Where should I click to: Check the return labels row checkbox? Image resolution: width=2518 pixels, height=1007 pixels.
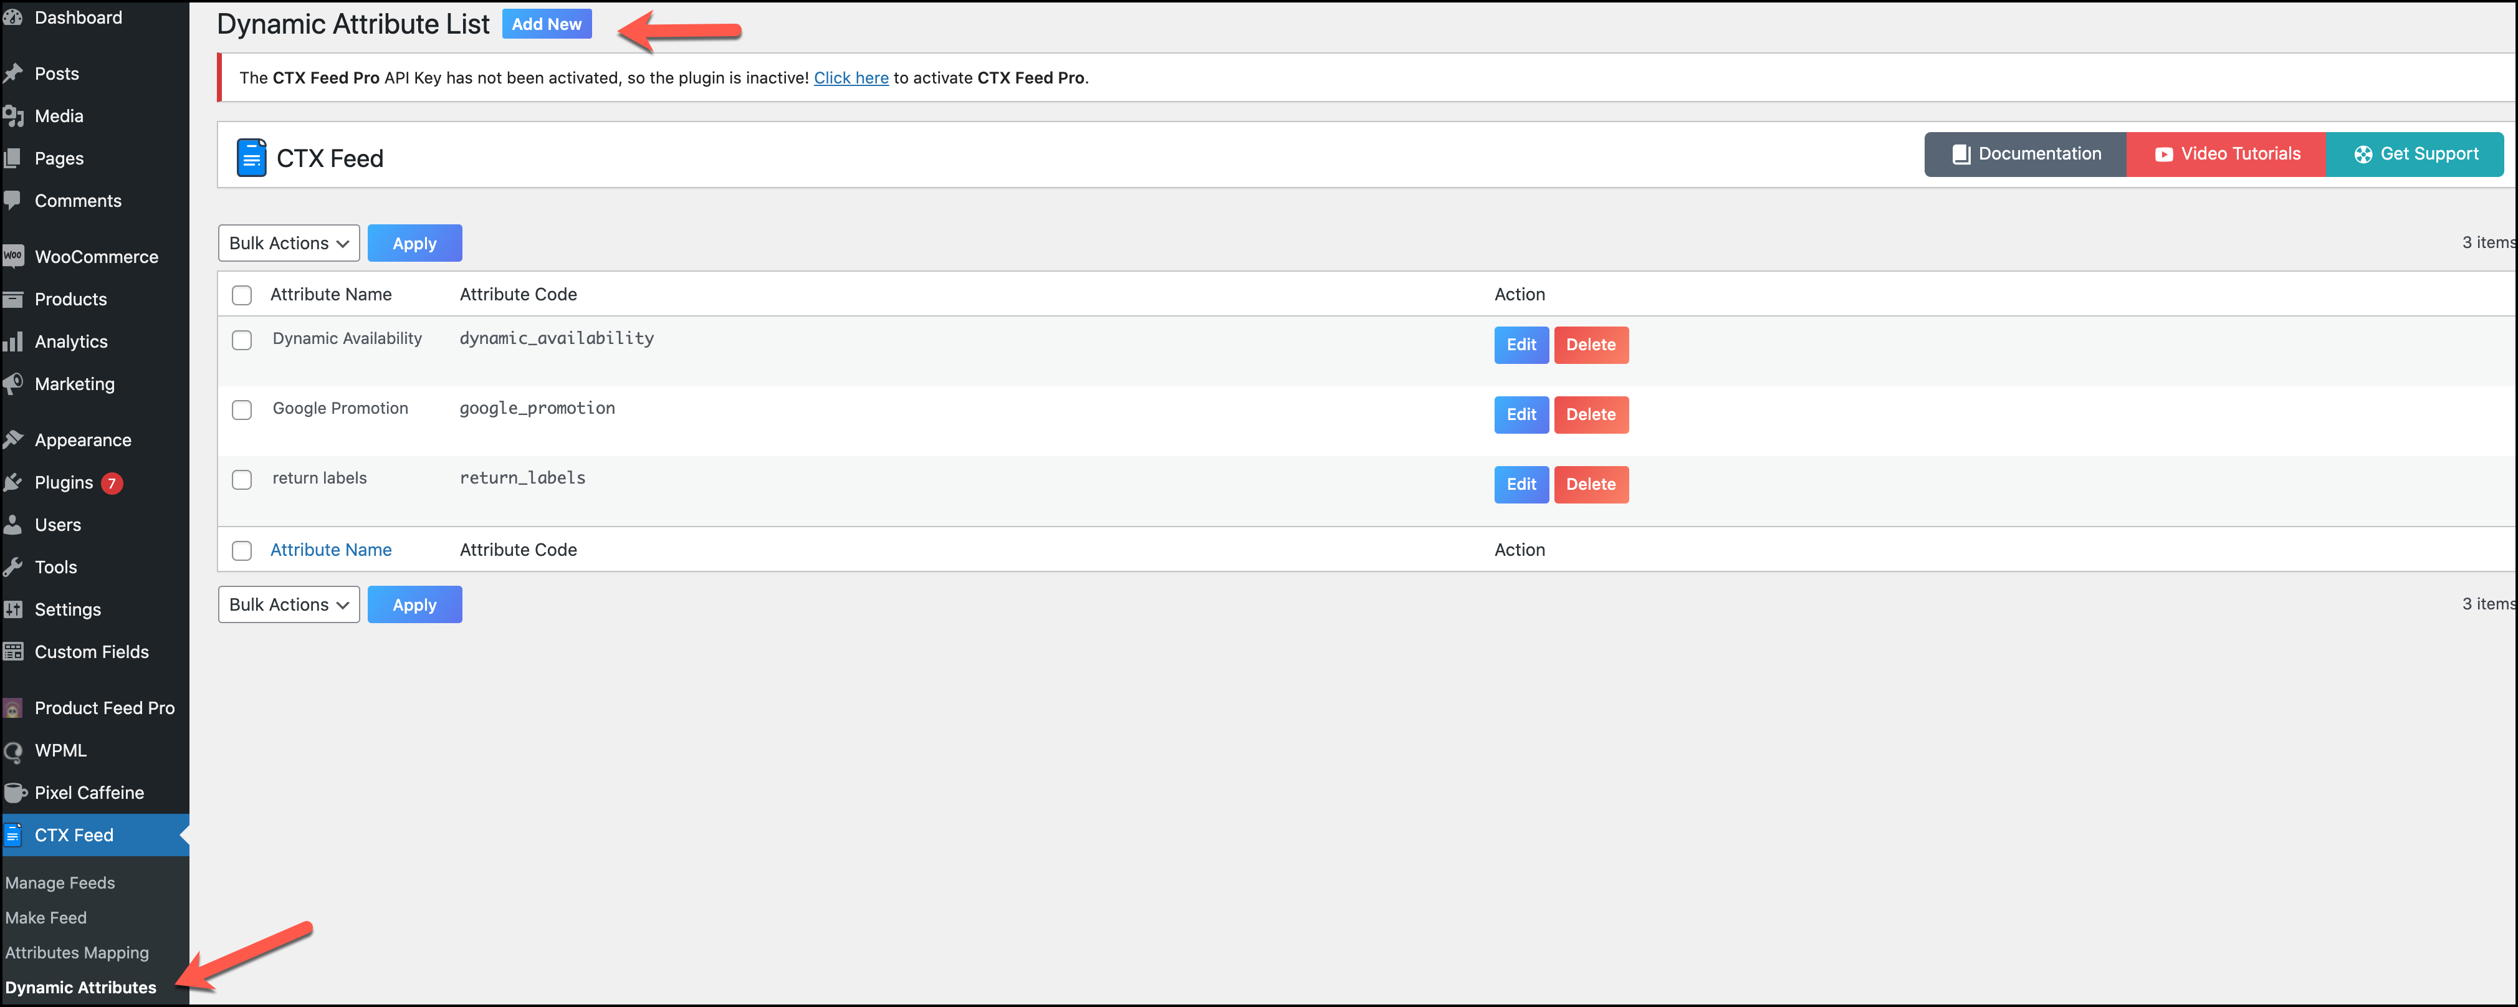[241, 480]
